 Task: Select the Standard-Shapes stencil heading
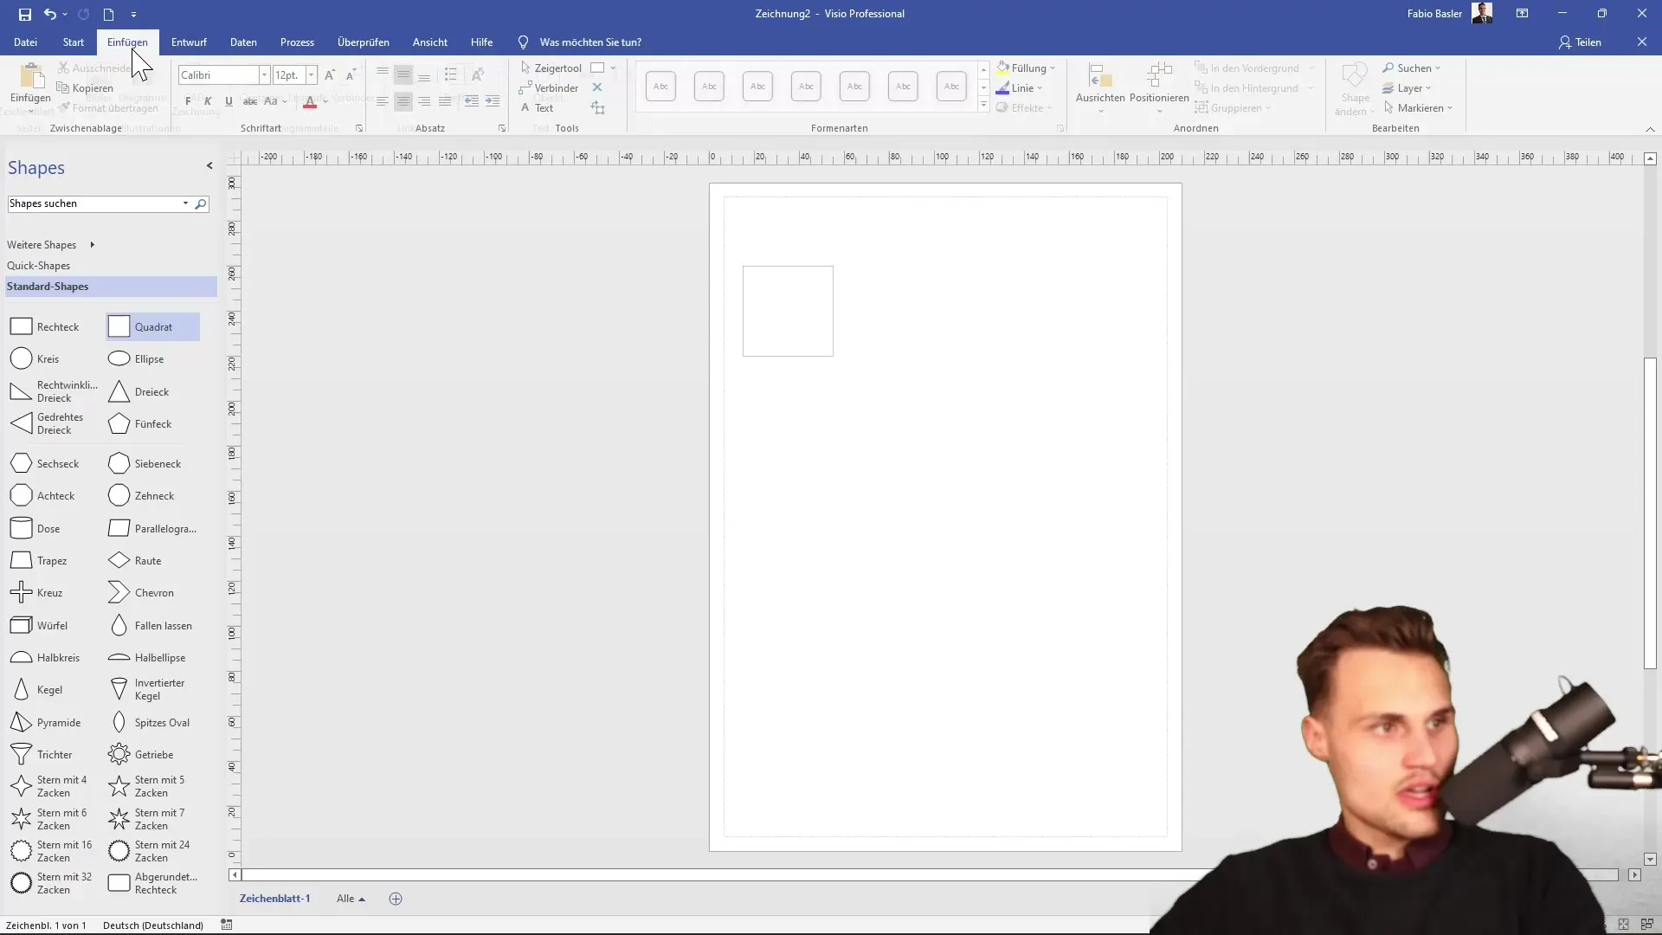pos(111,287)
